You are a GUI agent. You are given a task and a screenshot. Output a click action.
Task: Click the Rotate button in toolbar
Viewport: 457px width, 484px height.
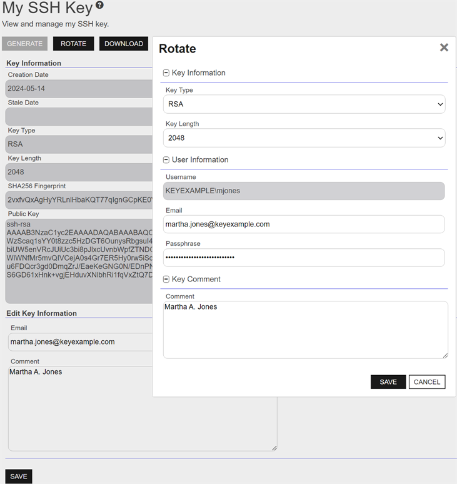pyautogui.click(x=73, y=44)
